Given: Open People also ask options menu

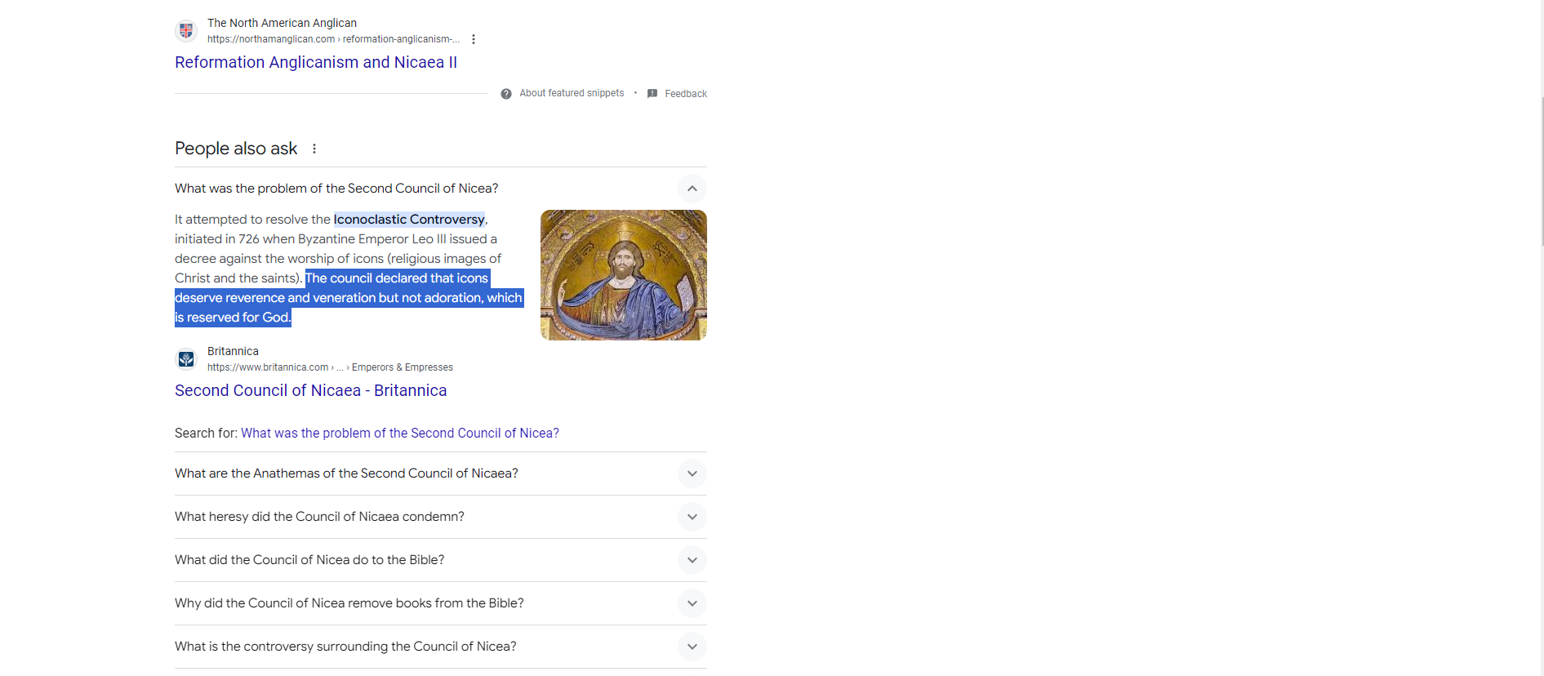Looking at the screenshot, I should (x=314, y=149).
